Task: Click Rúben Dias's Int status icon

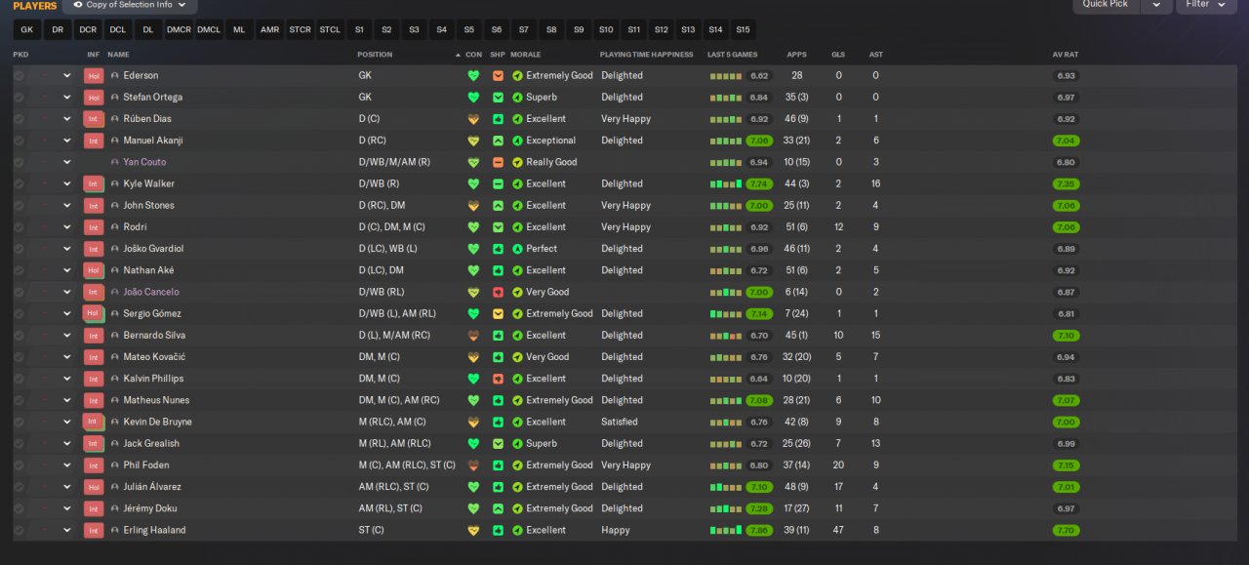Action: (x=94, y=119)
